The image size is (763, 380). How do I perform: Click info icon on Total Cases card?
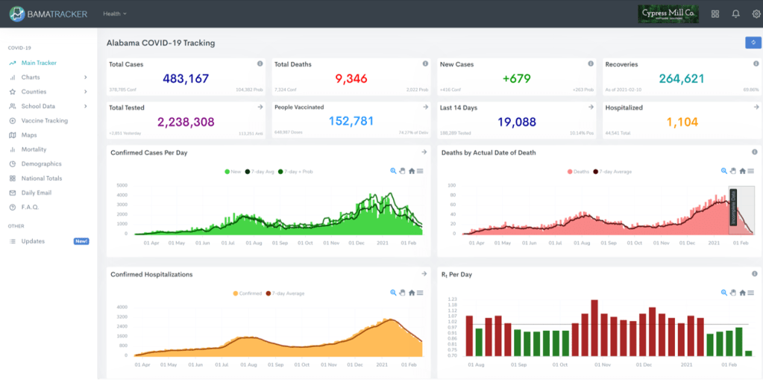260,64
